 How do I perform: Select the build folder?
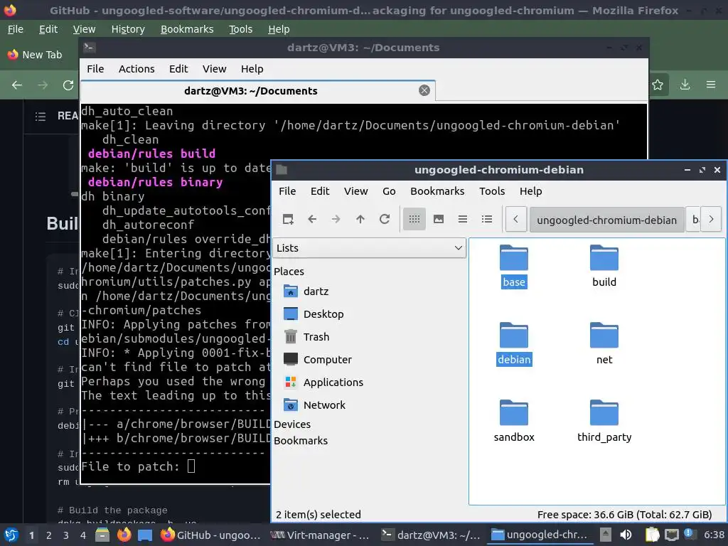pos(604,267)
